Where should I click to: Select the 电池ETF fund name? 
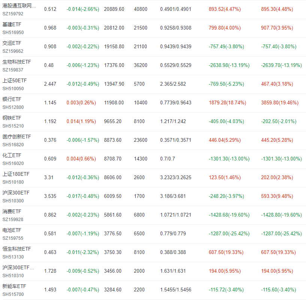12,230
